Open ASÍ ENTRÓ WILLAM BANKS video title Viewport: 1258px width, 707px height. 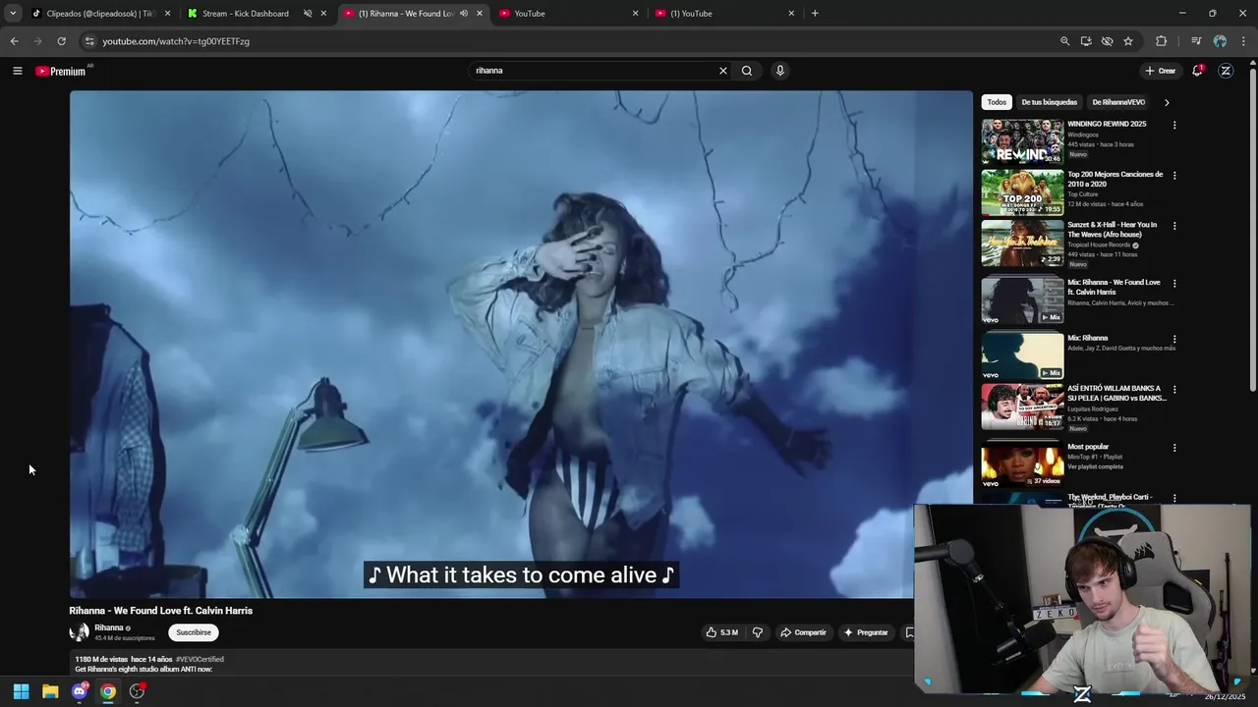point(1116,393)
